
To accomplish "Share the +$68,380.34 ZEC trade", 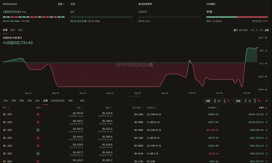I will [266, 130].
